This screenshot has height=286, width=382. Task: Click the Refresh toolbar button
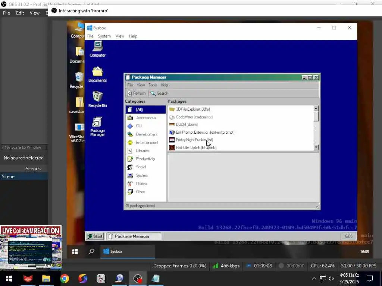(137, 93)
